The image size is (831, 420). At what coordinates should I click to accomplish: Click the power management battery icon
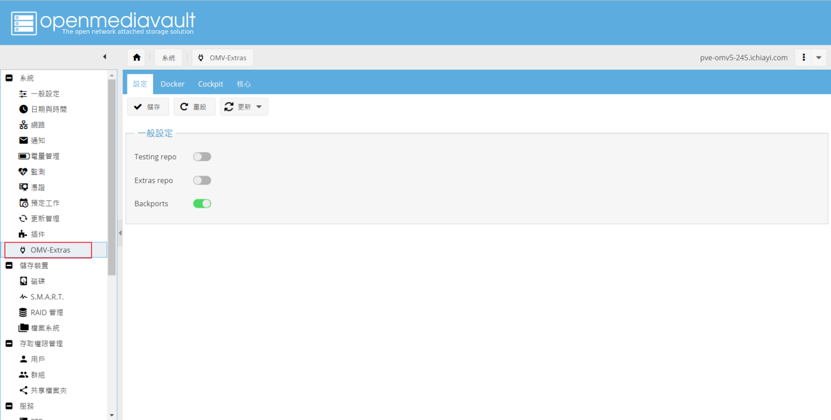[x=24, y=156]
